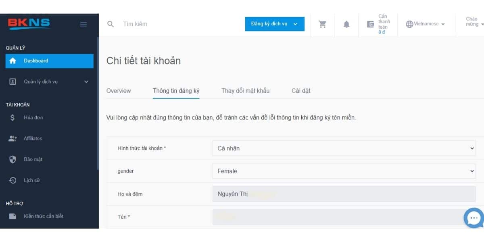Click the Cần thanh toán amount
This screenshot has height=242, width=484.
pyautogui.click(x=382, y=32)
